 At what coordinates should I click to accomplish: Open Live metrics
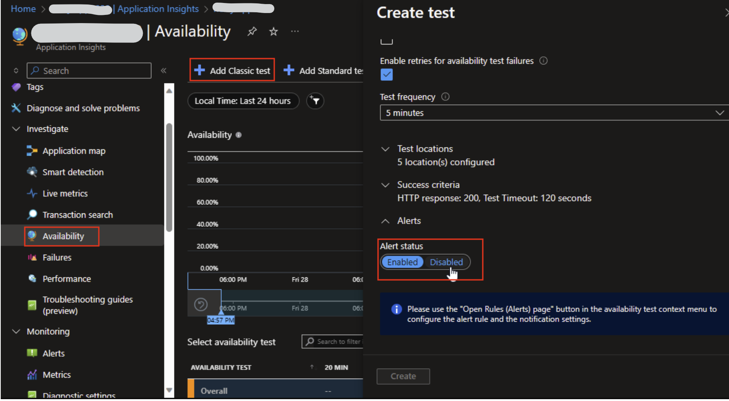pos(65,193)
